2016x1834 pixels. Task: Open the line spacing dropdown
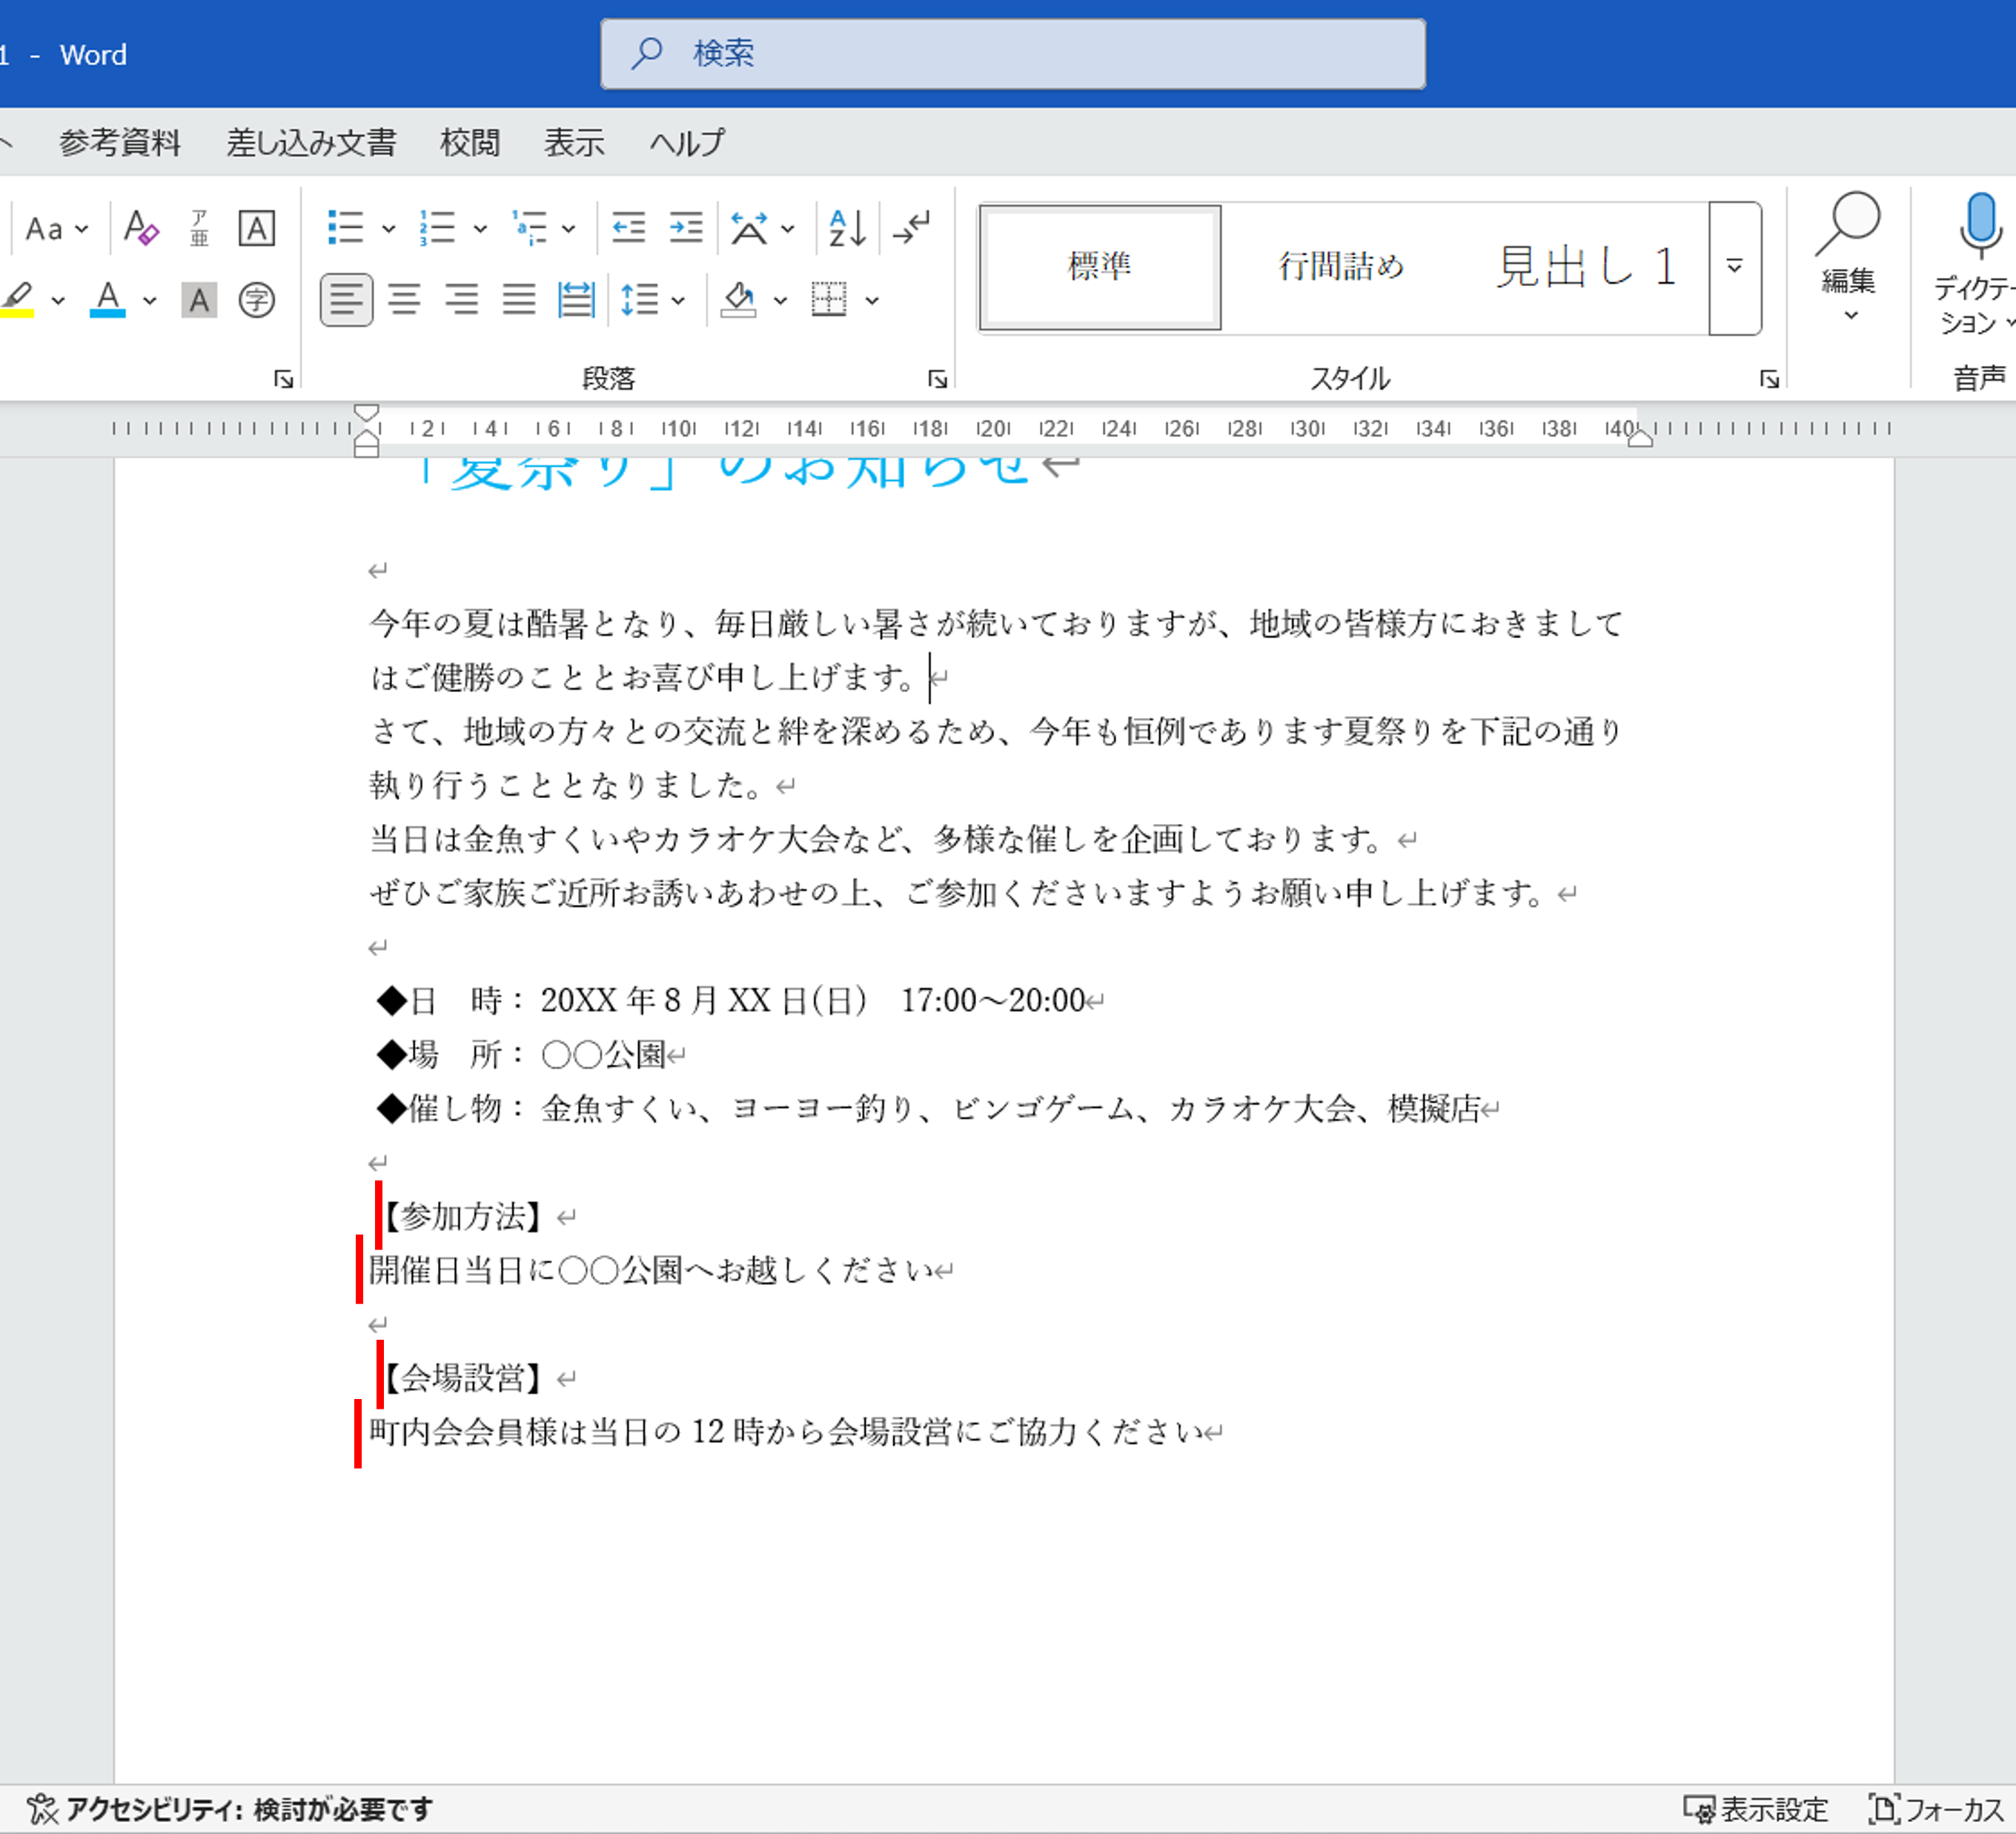point(678,300)
